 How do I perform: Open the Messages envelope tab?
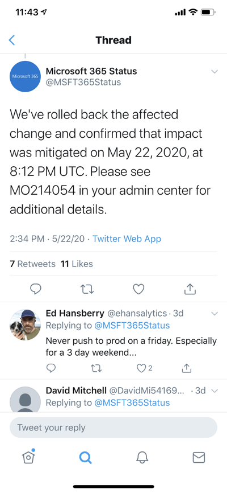pos(199,458)
